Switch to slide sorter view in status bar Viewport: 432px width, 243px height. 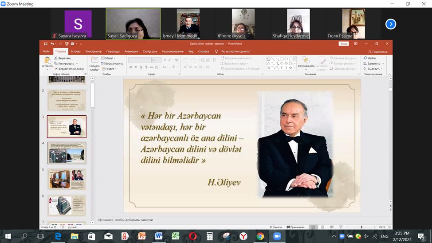pos(322,227)
